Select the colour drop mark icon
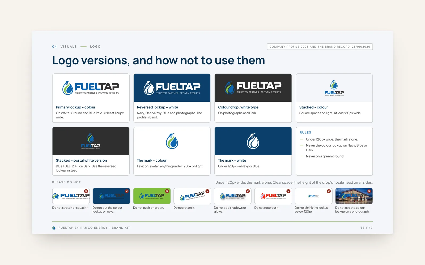Viewport: 425px width, 265px height. [172, 141]
